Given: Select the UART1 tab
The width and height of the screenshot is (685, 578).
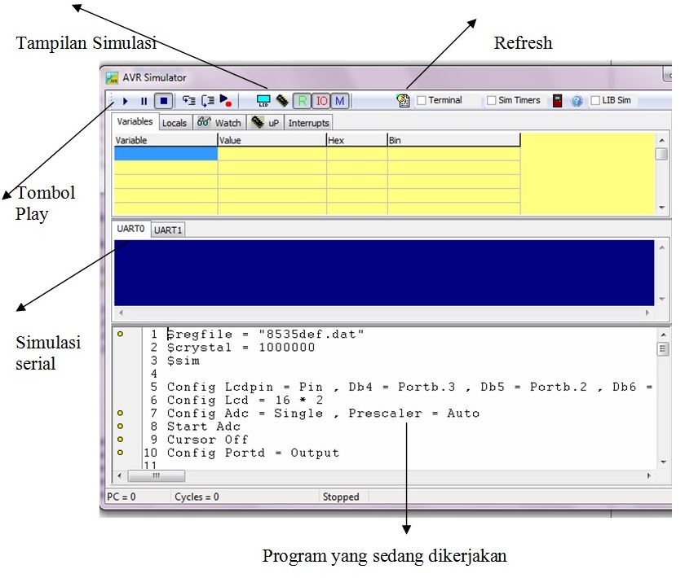Looking at the screenshot, I should coord(168,230).
